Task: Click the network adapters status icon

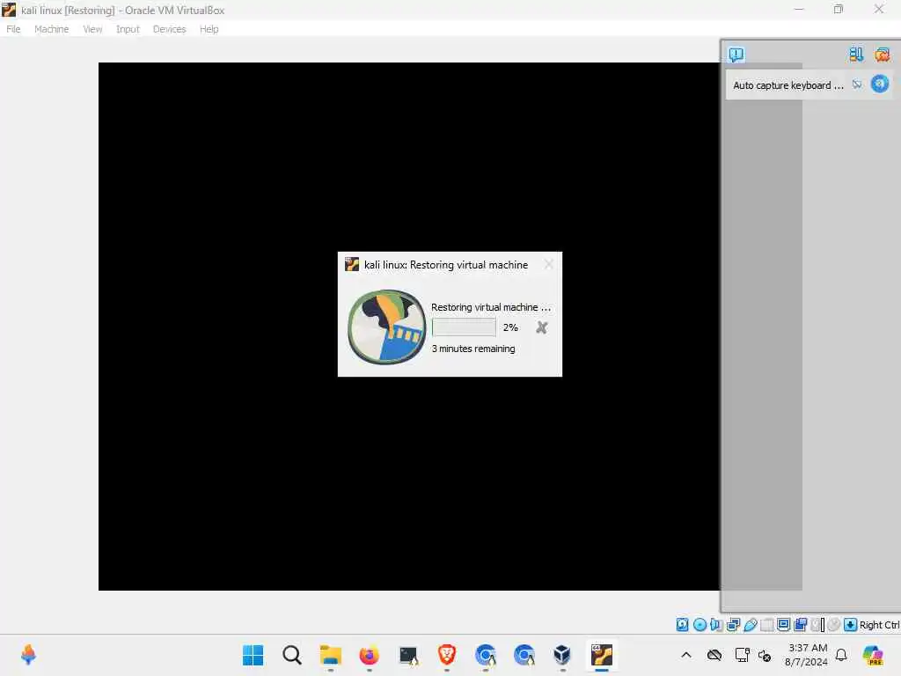Action: click(x=733, y=625)
